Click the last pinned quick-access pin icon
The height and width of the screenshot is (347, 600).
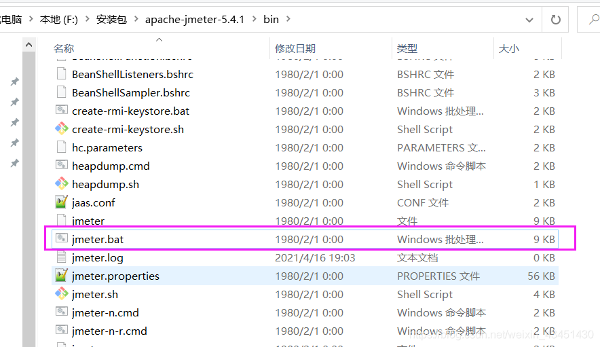[x=14, y=163]
